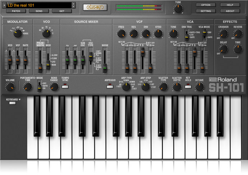Image resolution: width=248 pixels, height=175 pixels.
Task: Click the VCF RES resonance knob
Action: (133, 34)
